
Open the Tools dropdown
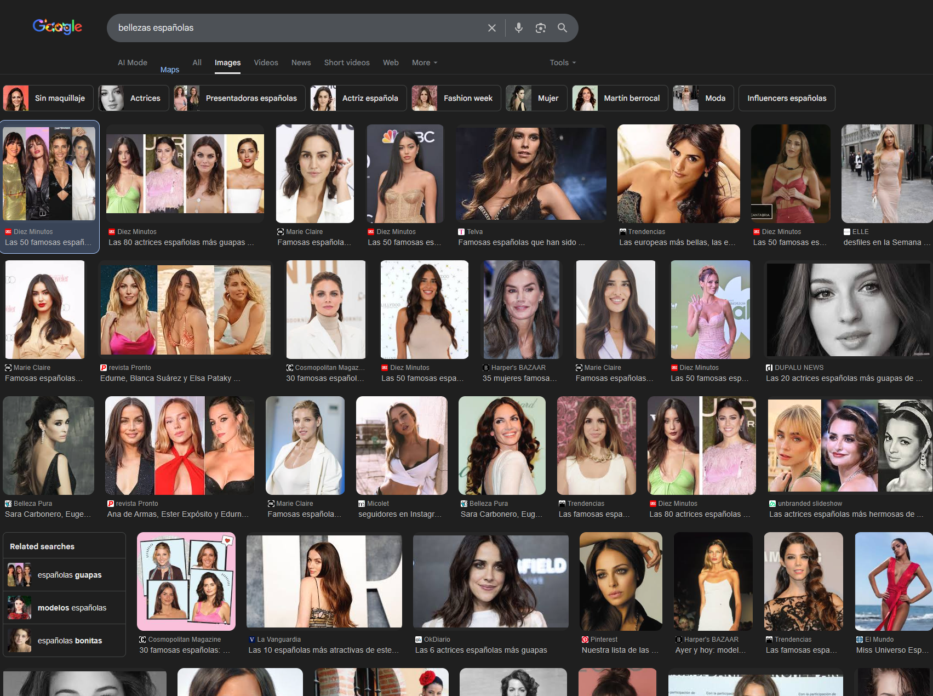coord(563,62)
